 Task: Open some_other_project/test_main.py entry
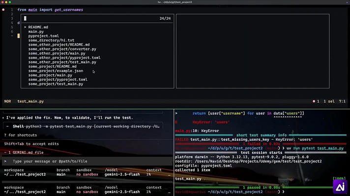[62, 62]
